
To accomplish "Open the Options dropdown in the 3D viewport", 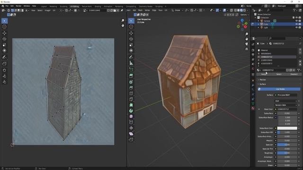I will 244,15.
